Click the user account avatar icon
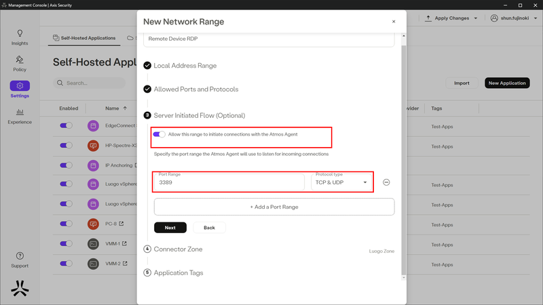 (494, 18)
